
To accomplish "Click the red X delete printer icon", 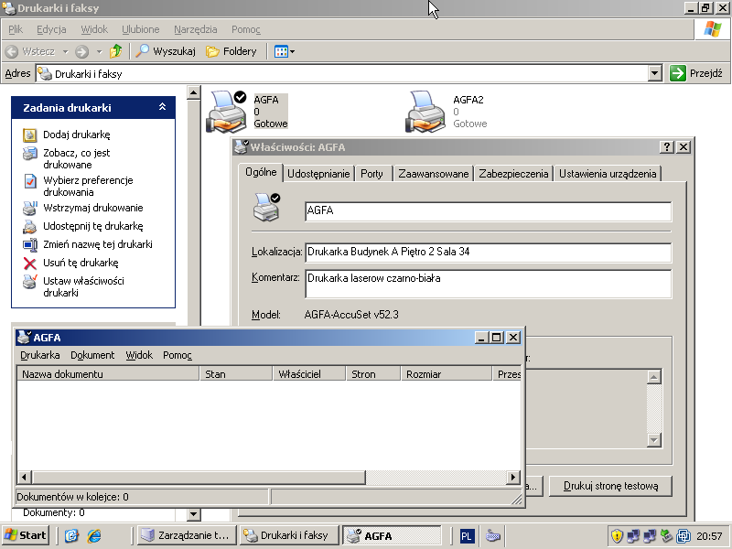I will click(30, 264).
